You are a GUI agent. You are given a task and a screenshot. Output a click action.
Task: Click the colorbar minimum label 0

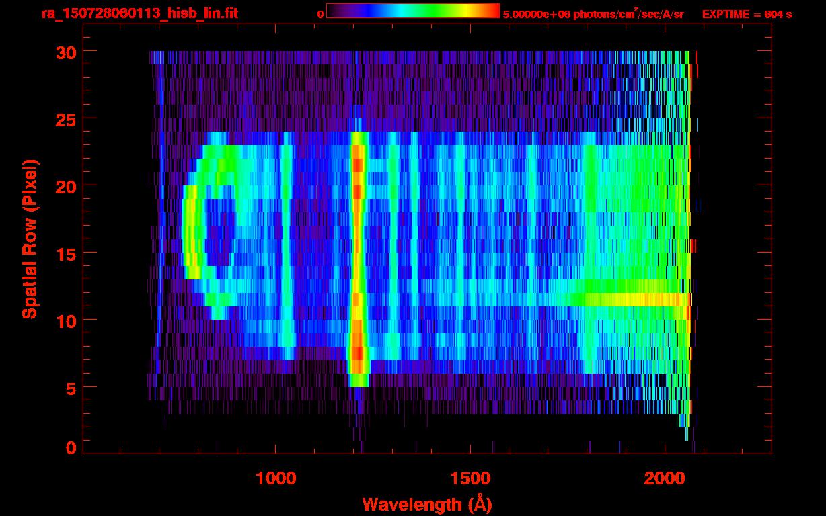[321, 14]
